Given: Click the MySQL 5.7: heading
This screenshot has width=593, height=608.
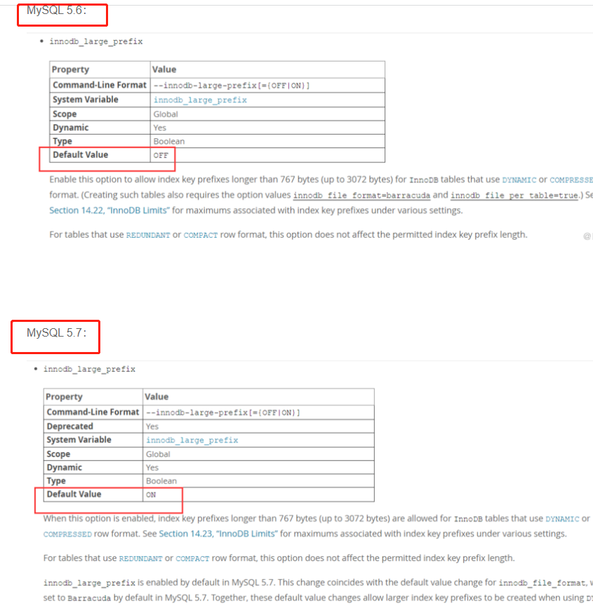Looking at the screenshot, I should (57, 332).
